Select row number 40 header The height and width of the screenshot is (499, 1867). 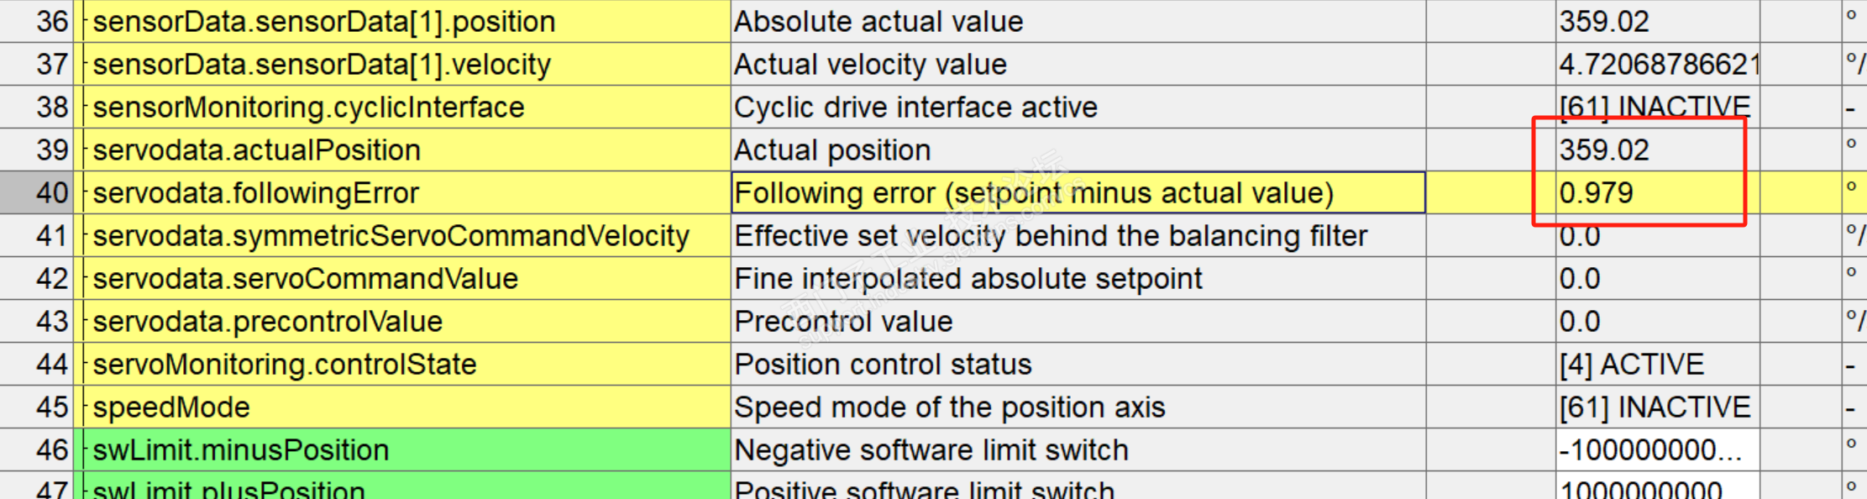point(38,192)
